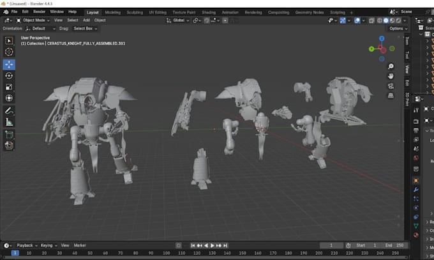Select the Measure tool
434x260 pixels.
[9, 122]
